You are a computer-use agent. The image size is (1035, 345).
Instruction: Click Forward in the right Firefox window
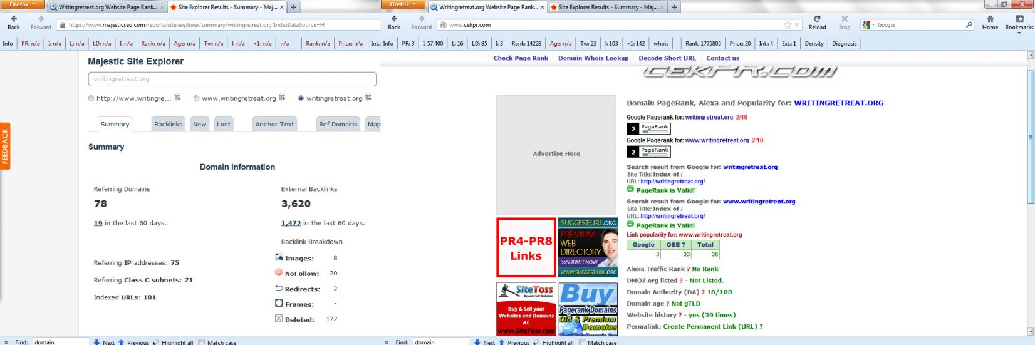(421, 23)
